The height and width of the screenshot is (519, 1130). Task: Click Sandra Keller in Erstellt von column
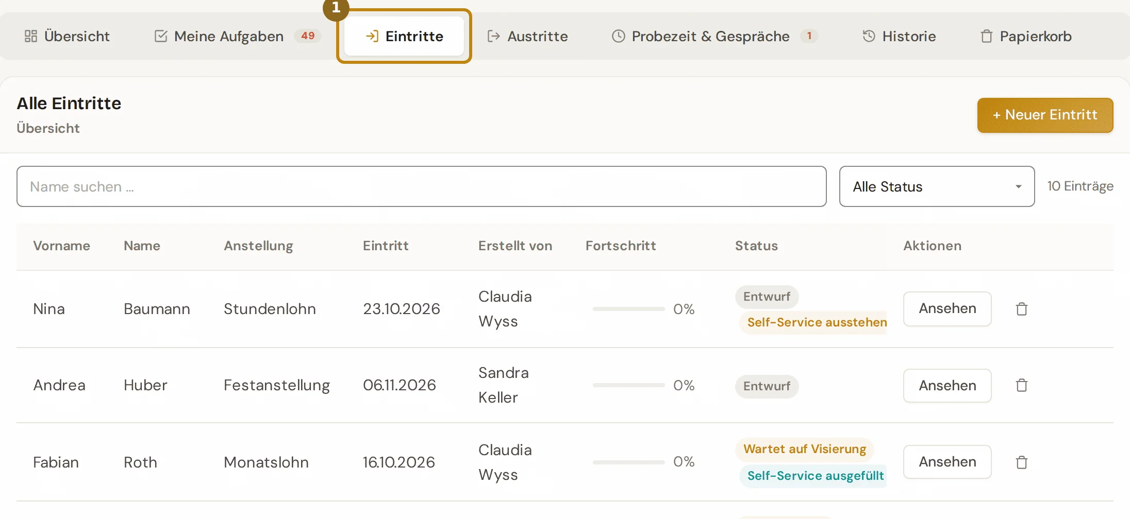click(504, 385)
